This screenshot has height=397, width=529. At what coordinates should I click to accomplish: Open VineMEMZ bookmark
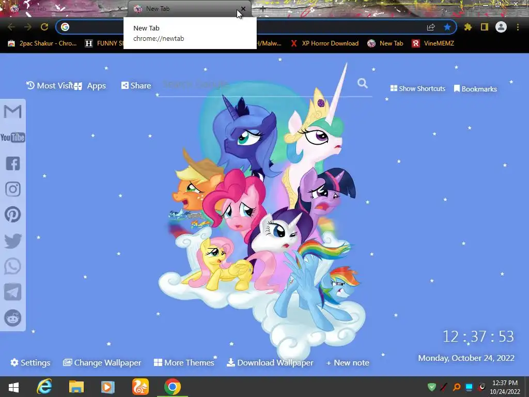pyautogui.click(x=433, y=43)
